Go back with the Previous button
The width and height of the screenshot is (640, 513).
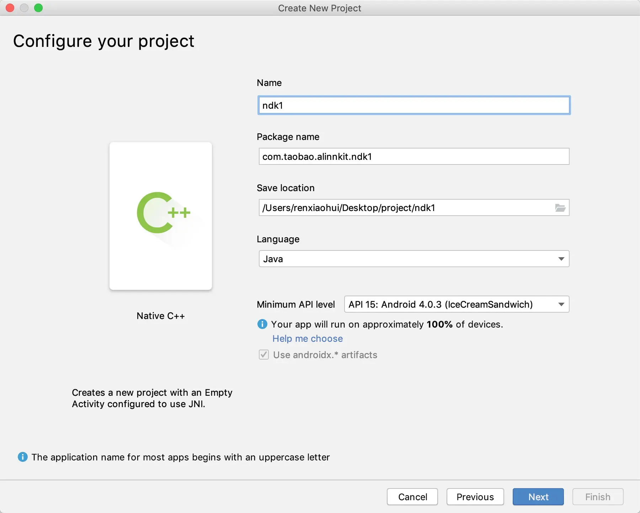[475, 497]
